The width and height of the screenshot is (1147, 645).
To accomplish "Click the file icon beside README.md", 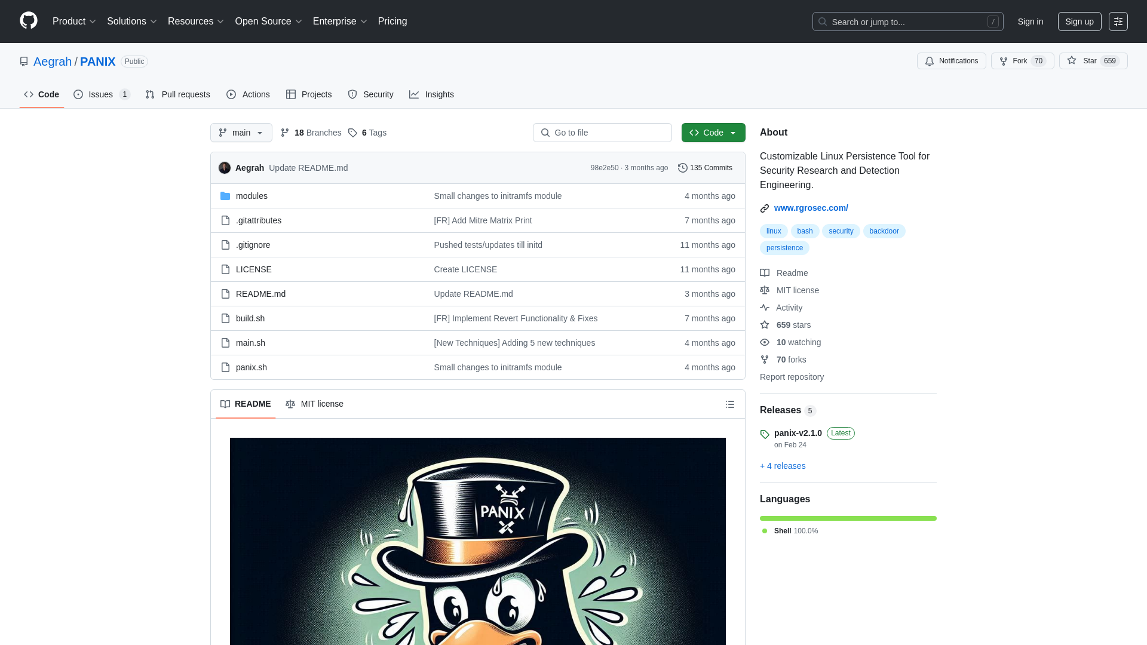I will [x=225, y=294].
